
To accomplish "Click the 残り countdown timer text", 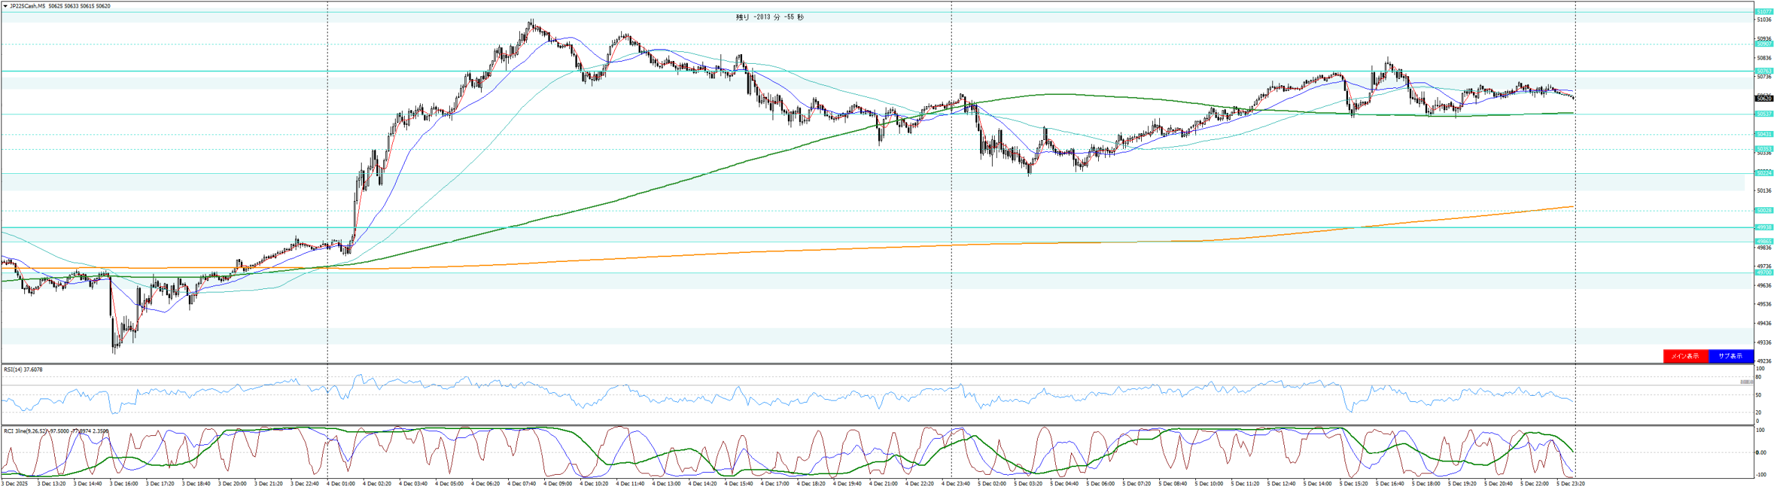I will [x=769, y=17].
